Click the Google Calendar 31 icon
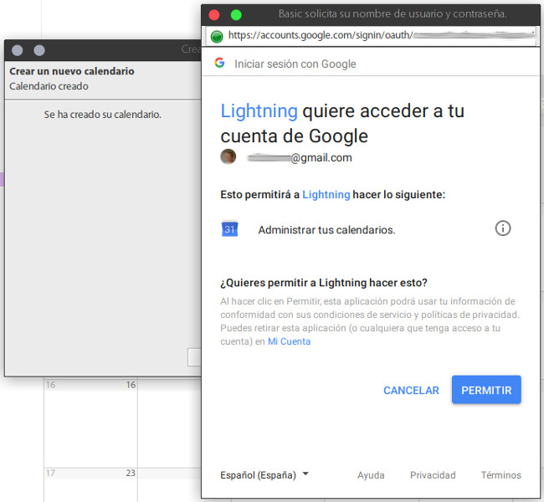Screen dimensions: 544x502 click(229, 229)
